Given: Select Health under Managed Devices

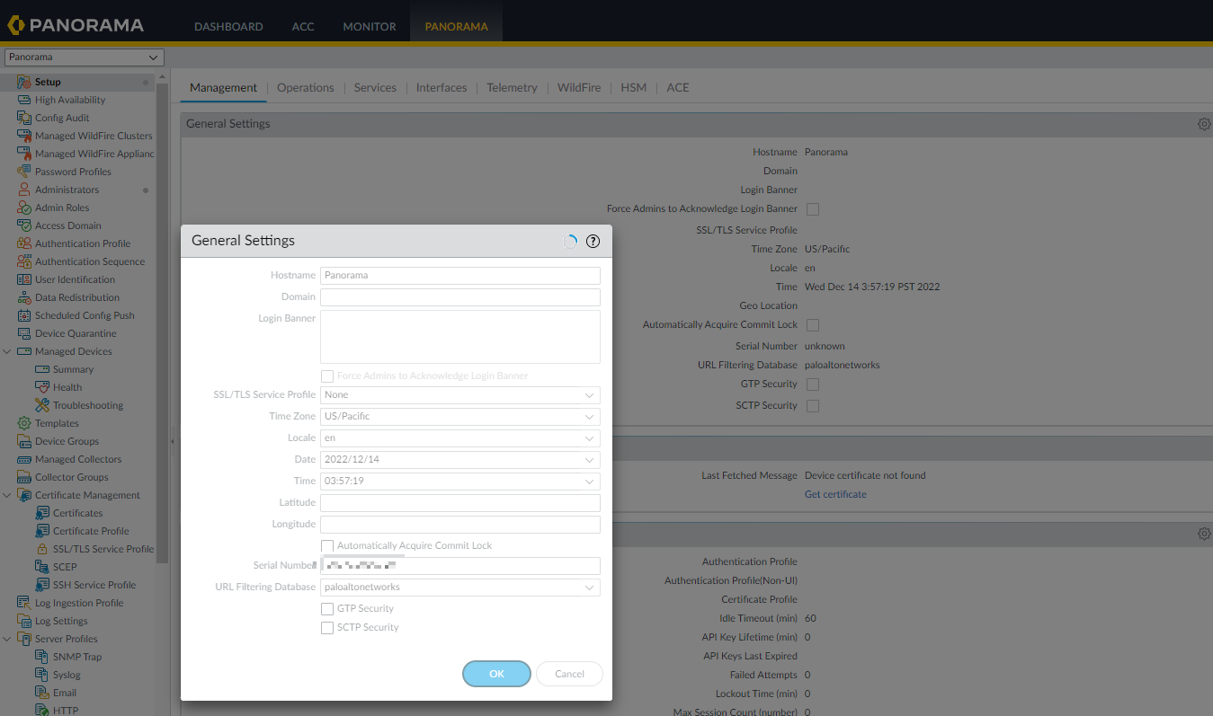Looking at the screenshot, I should (67, 387).
